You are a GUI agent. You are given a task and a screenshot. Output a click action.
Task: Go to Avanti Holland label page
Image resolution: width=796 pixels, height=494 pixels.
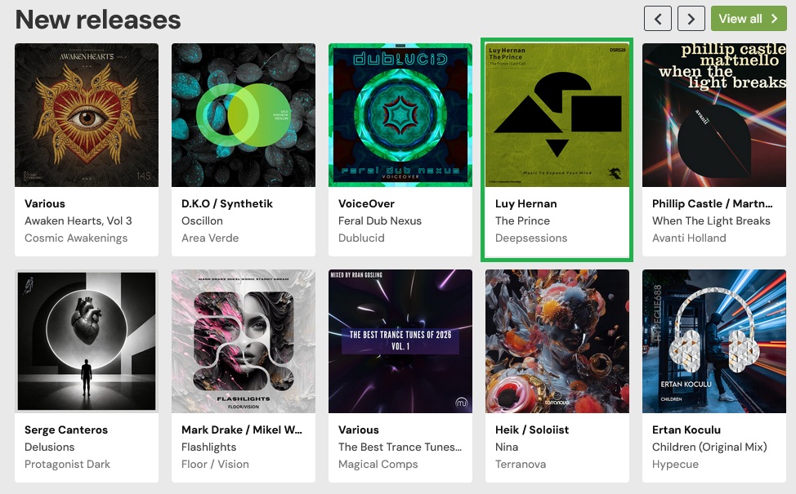tap(689, 238)
